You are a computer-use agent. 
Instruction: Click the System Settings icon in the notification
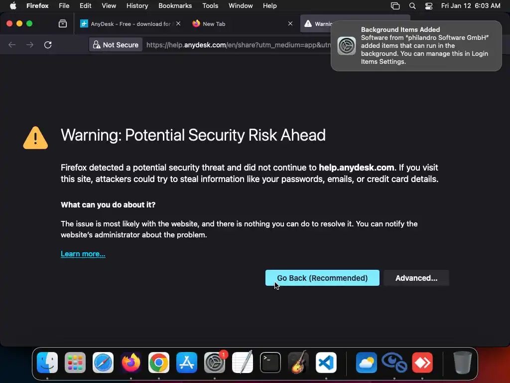pyautogui.click(x=347, y=45)
